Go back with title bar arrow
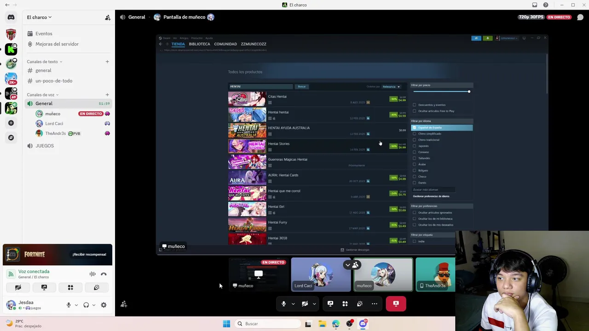 point(7,5)
